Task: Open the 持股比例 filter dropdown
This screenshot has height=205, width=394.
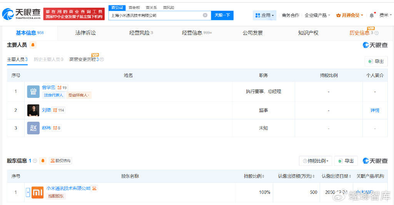Action: coord(316,161)
